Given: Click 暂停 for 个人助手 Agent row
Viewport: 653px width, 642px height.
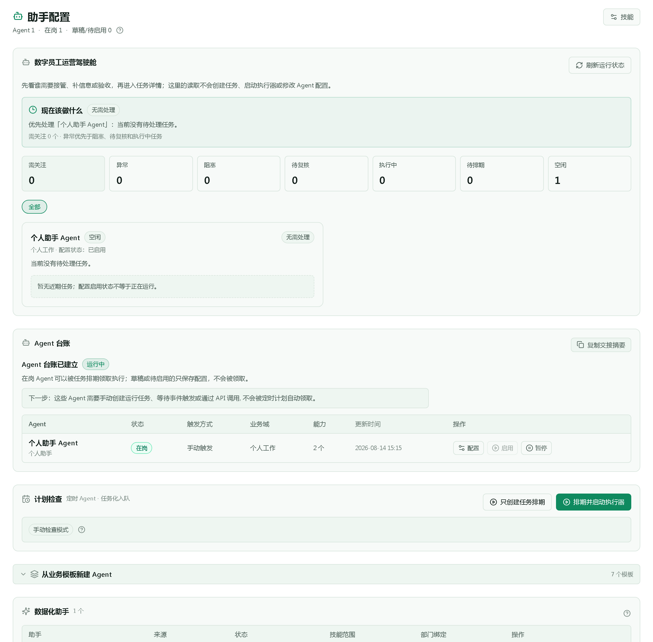Looking at the screenshot, I should 536,448.
